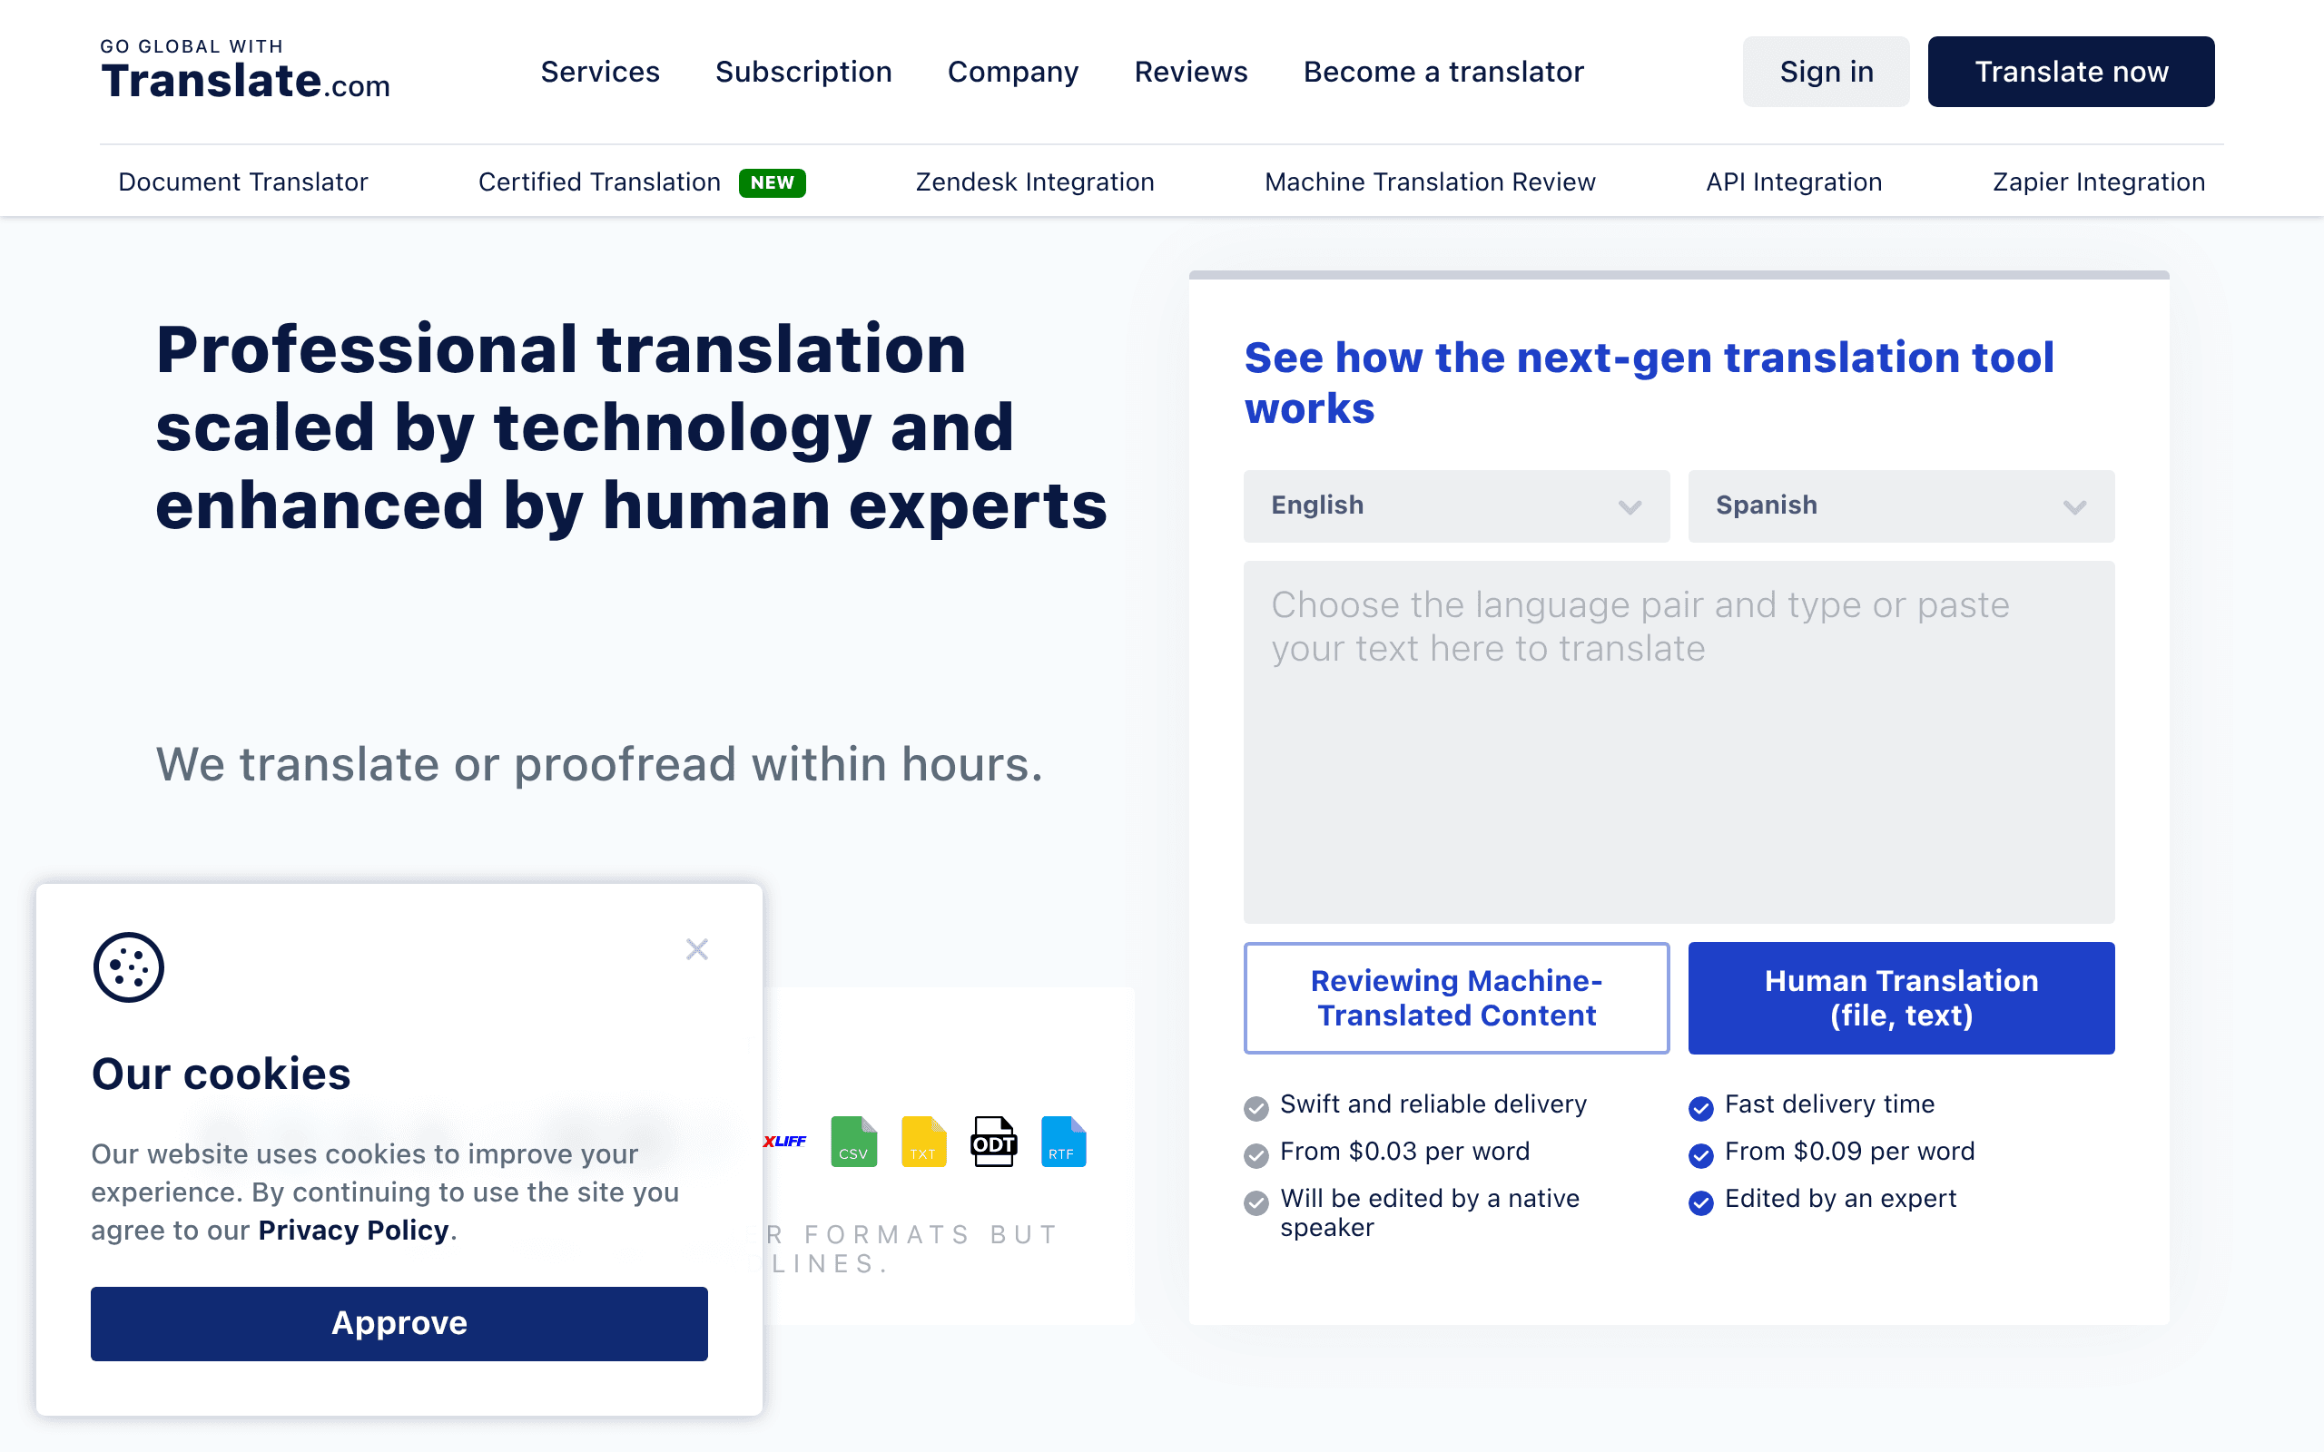This screenshot has height=1452, width=2324.
Task: Select the Certified Translation link
Action: pos(599,181)
